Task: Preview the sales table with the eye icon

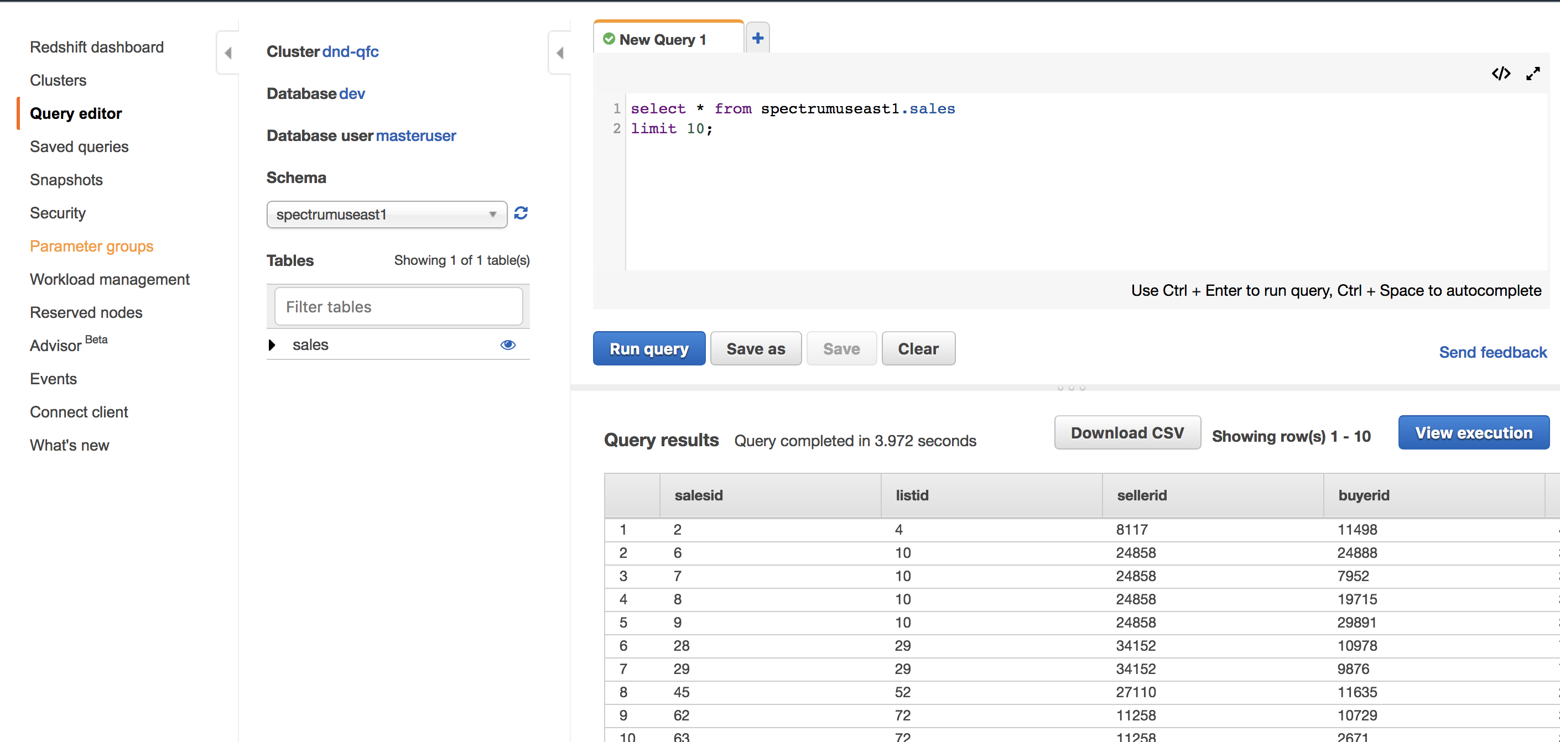Action: tap(508, 345)
